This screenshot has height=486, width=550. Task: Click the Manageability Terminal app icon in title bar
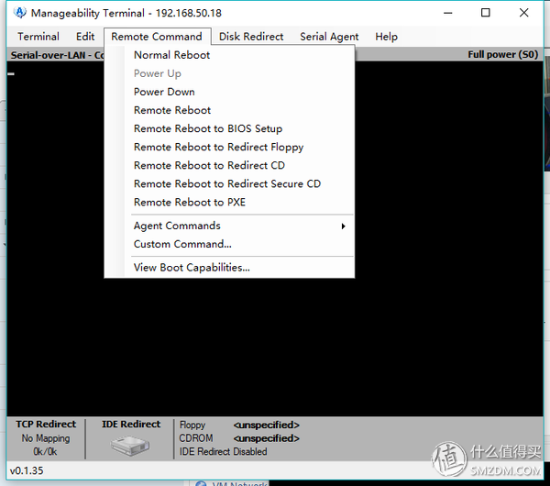click(x=19, y=14)
